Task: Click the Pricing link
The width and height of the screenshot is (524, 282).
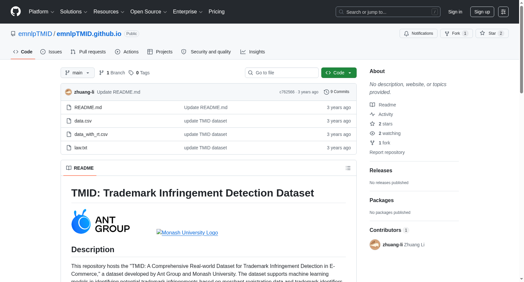Action: pyautogui.click(x=216, y=12)
